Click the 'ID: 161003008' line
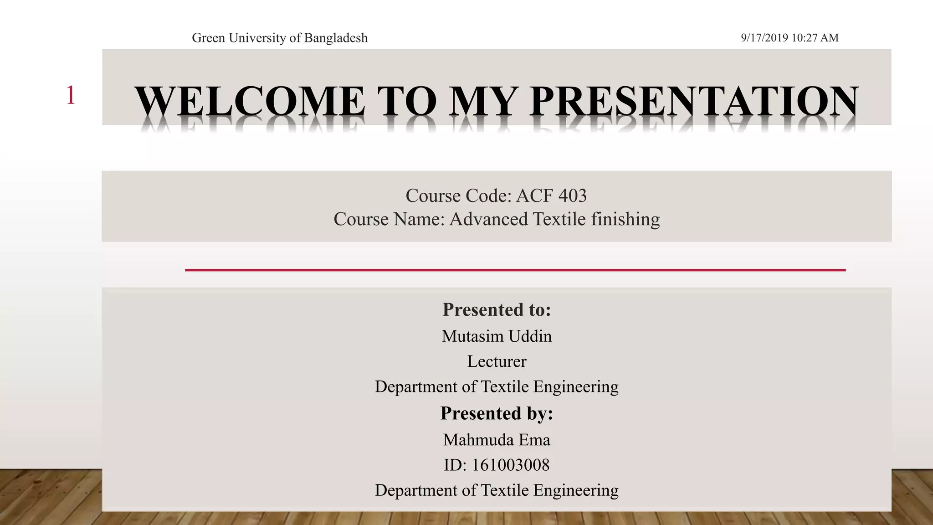933x525 pixels. [497, 465]
